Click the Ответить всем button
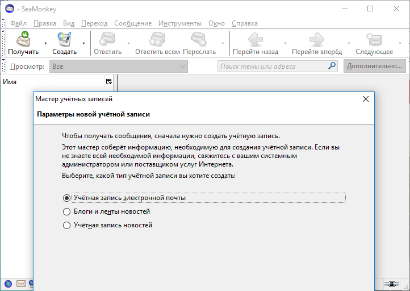Viewport: 410px width, 291px height. 157,43
